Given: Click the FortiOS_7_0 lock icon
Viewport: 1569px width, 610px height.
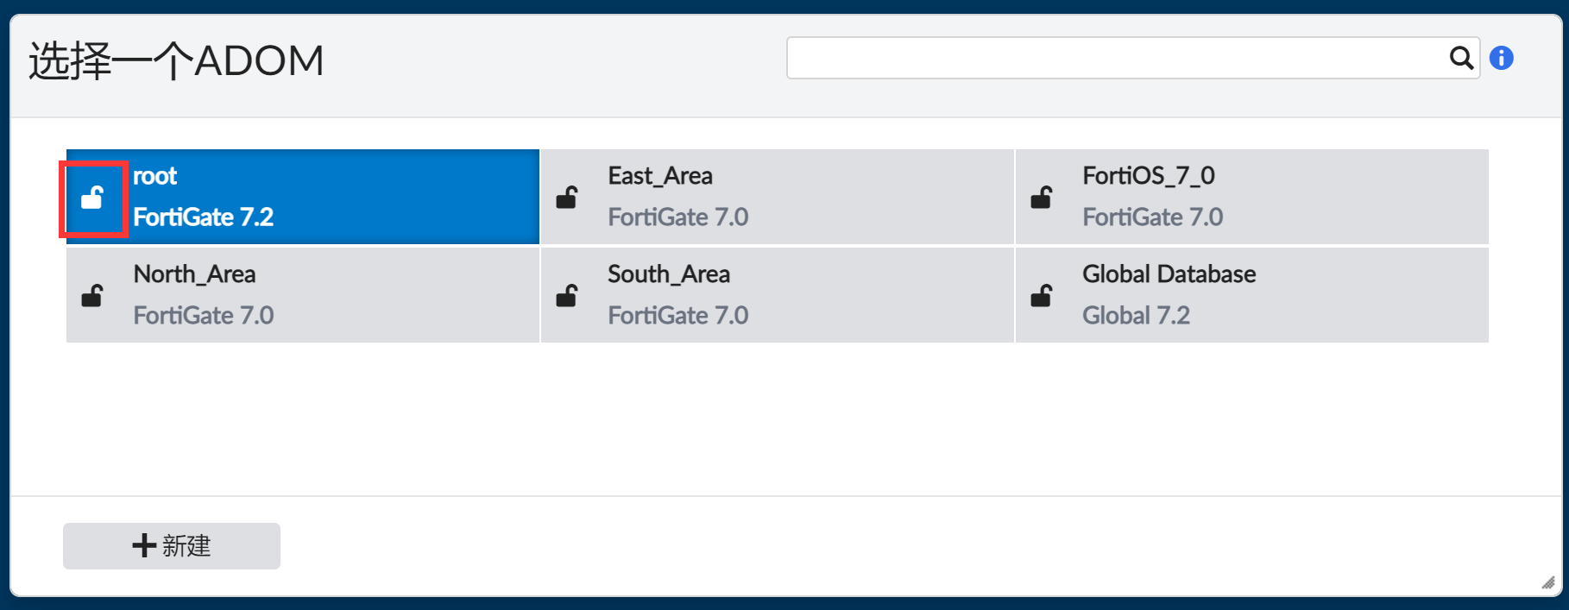Looking at the screenshot, I should (x=1042, y=198).
